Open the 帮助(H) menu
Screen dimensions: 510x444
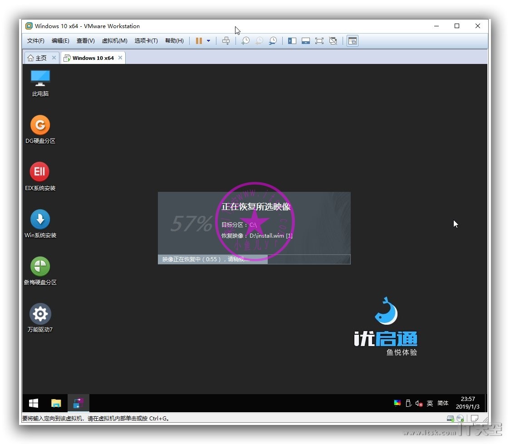[x=174, y=41]
